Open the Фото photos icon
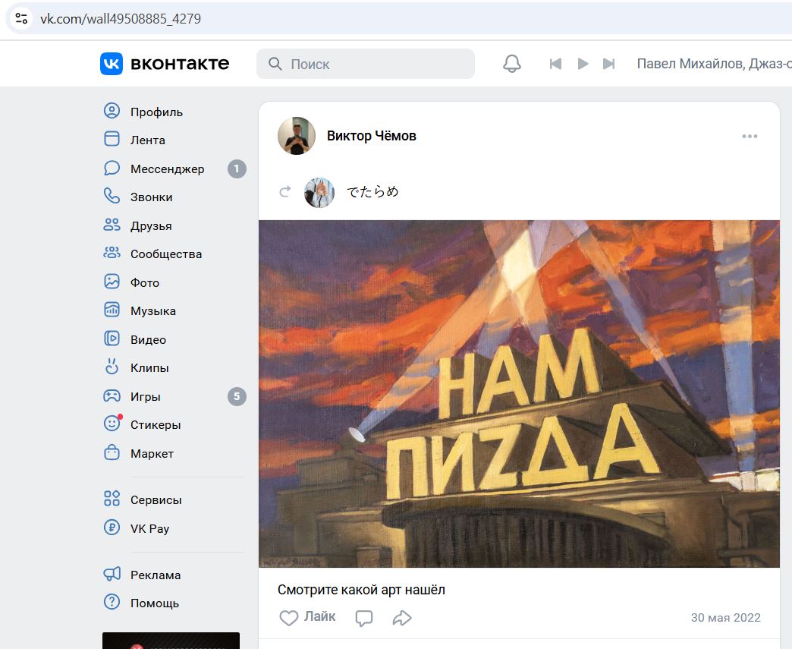This screenshot has height=649, width=792. (x=112, y=282)
